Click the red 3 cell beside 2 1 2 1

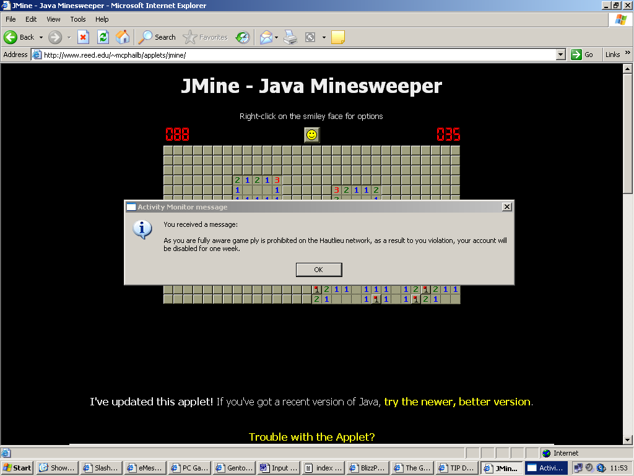tap(277, 180)
